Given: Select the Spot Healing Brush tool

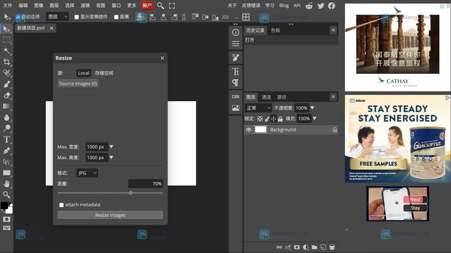Looking at the screenshot, I should pyautogui.click(x=7, y=73).
